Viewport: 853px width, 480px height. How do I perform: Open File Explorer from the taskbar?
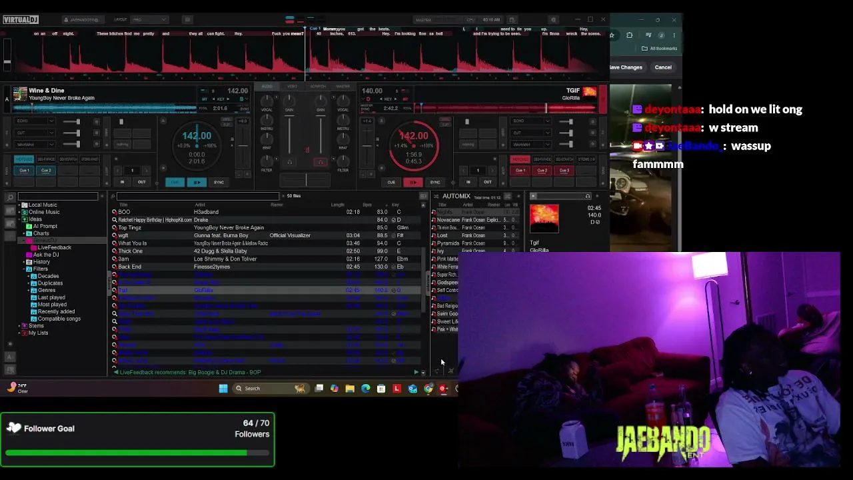coord(350,389)
